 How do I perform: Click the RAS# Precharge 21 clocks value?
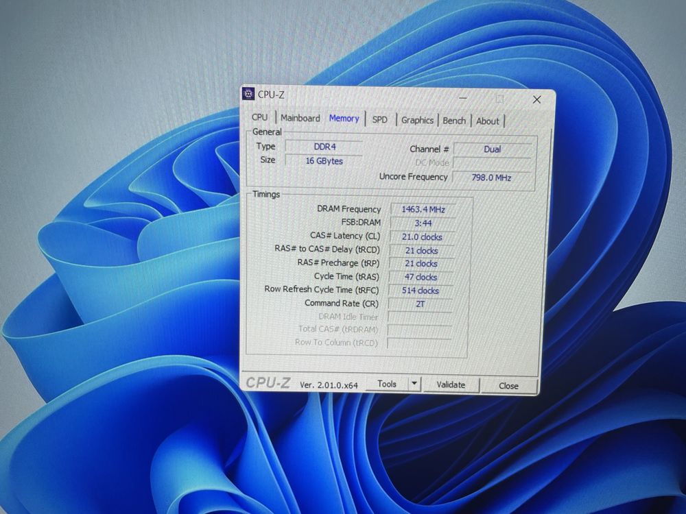coord(421,264)
